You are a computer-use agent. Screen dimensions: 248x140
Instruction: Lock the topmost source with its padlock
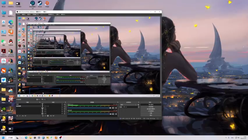point(64,104)
